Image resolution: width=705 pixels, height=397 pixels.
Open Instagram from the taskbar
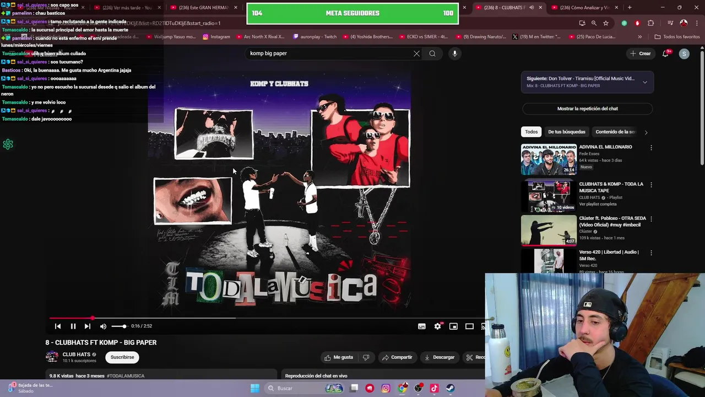386,388
